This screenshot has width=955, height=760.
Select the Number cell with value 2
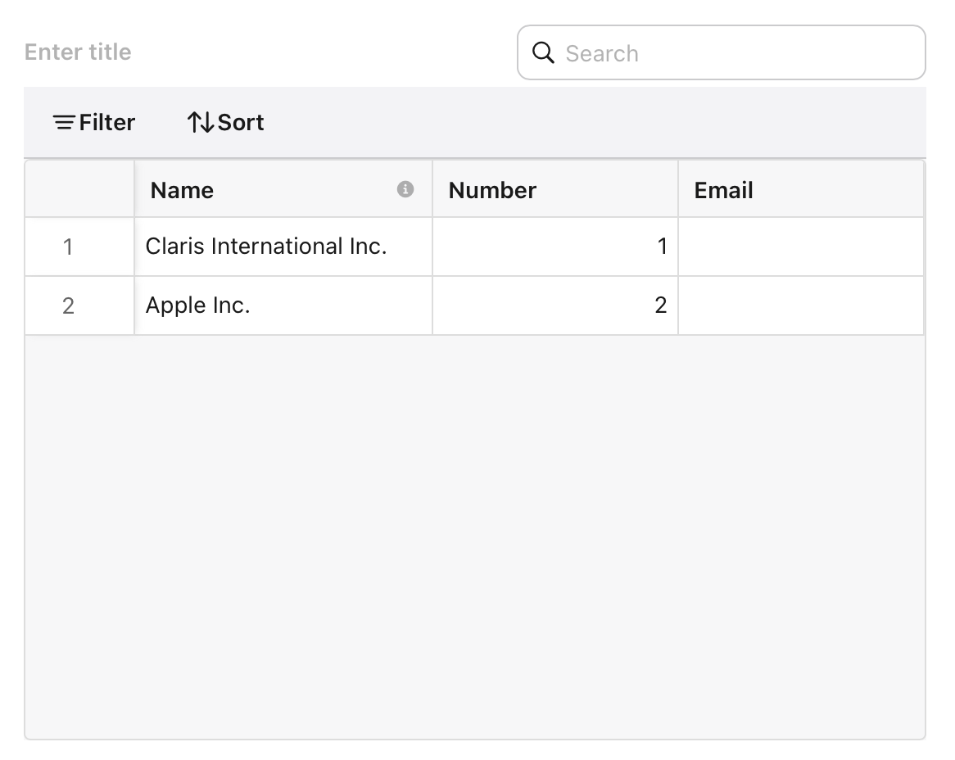tap(555, 305)
